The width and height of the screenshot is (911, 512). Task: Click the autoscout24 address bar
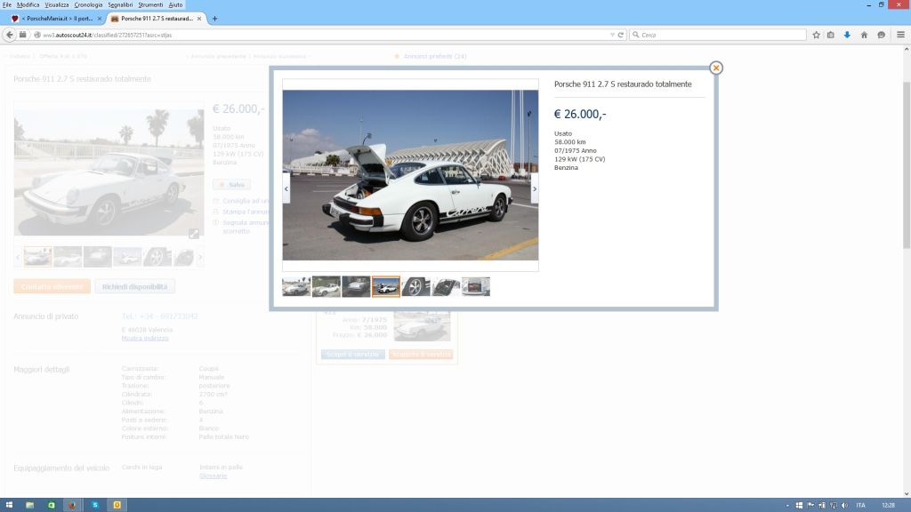[x=326, y=35]
